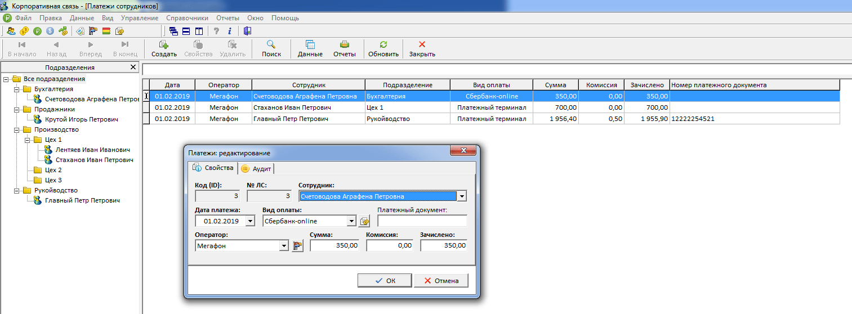Select the Цех 2 folder
This screenshot has height=314, width=852.
pyautogui.click(x=53, y=170)
